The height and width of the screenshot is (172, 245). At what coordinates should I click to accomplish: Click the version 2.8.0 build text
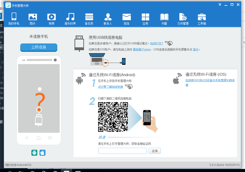tap(224, 165)
